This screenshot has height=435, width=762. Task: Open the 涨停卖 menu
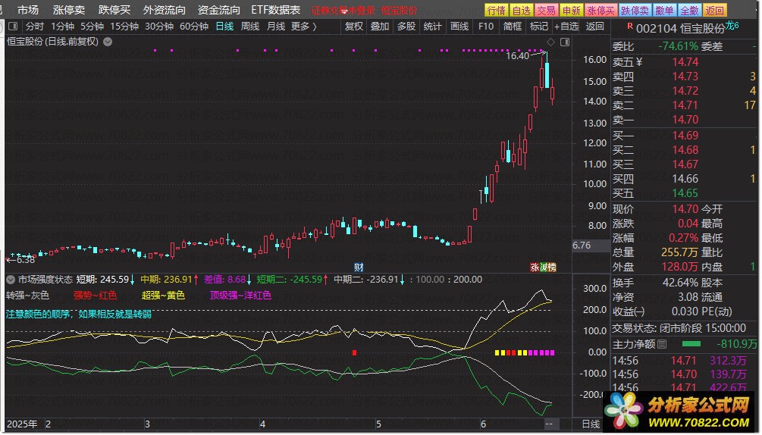click(x=69, y=10)
